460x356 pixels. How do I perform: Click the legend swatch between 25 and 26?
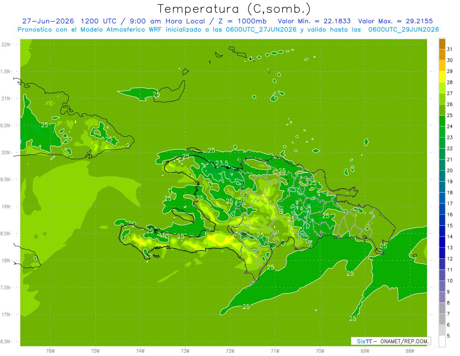pos(442,110)
